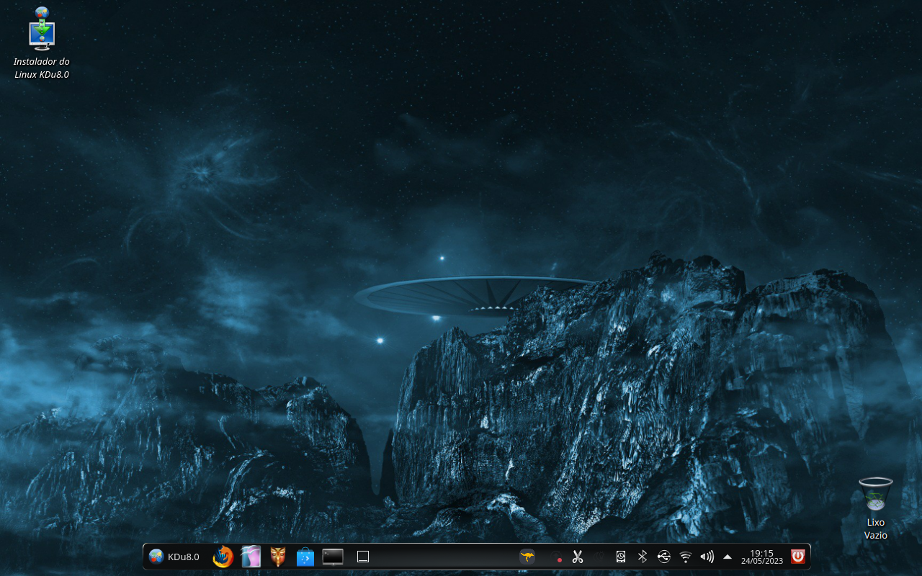Click the USB network tray icon

(x=664, y=557)
